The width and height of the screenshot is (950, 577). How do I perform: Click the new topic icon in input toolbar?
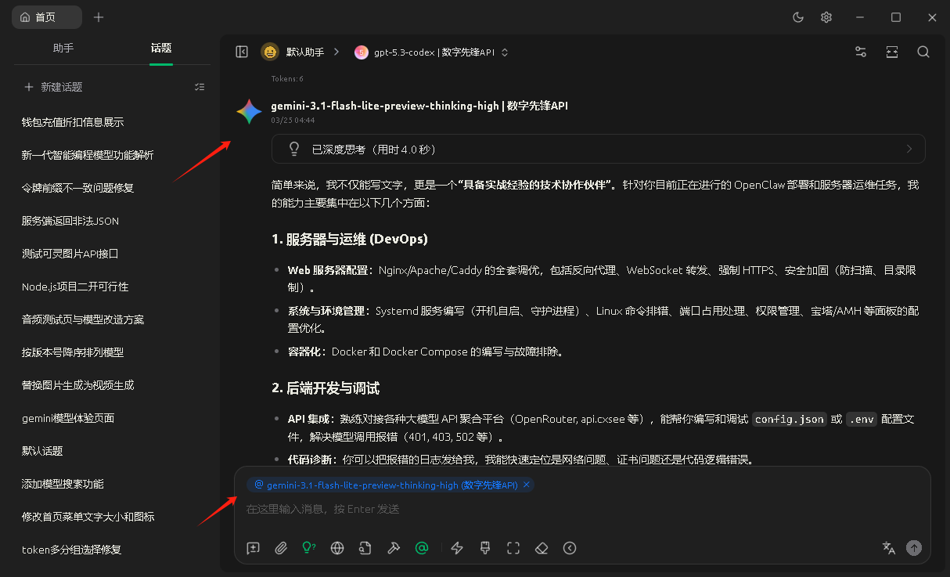(x=253, y=548)
